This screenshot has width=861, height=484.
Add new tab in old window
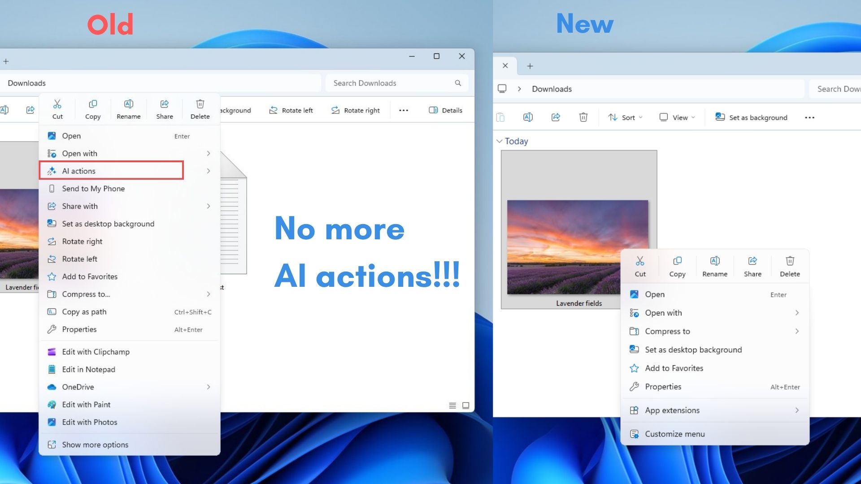pyautogui.click(x=6, y=61)
